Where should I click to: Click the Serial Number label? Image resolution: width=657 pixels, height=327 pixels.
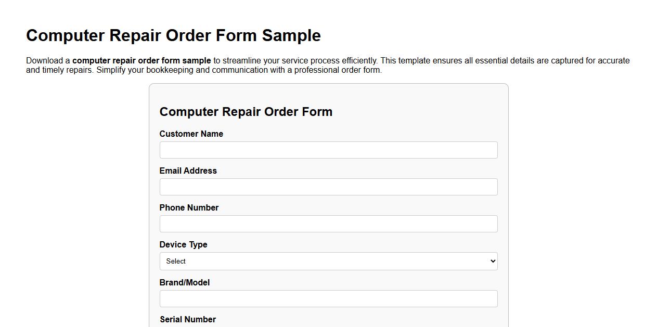click(x=188, y=319)
